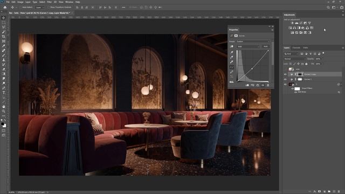Select the Eraser tool
The image size is (345, 194).
click(4, 69)
